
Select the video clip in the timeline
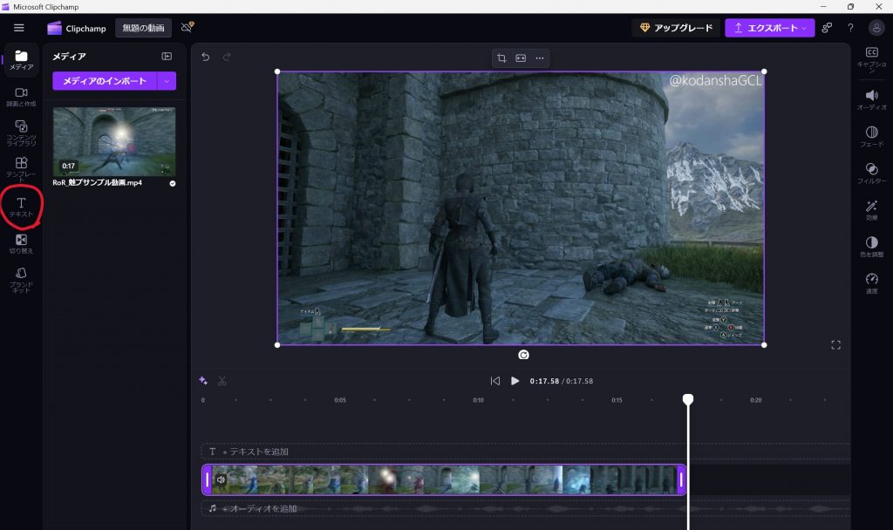click(444, 479)
